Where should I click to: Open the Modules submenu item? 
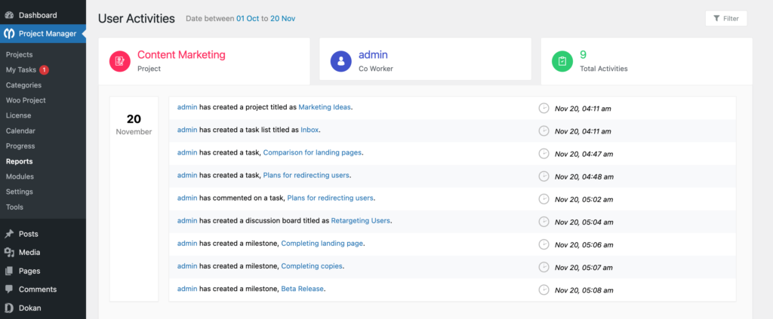tap(20, 176)
